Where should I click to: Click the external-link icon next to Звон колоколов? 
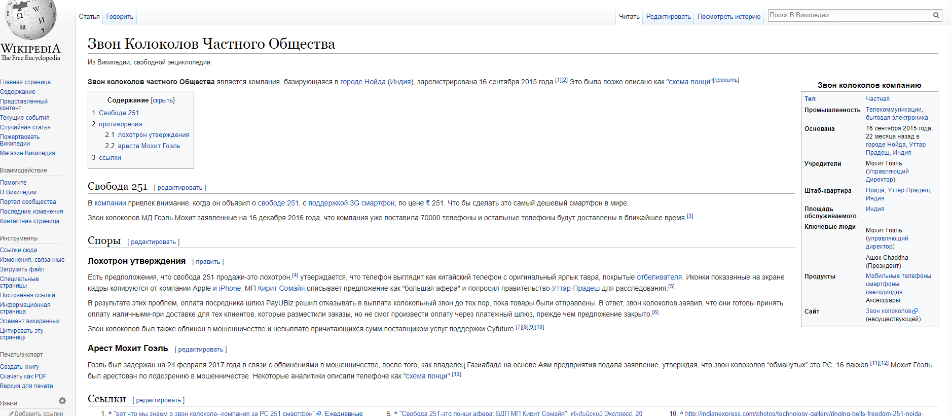[915, 311]
